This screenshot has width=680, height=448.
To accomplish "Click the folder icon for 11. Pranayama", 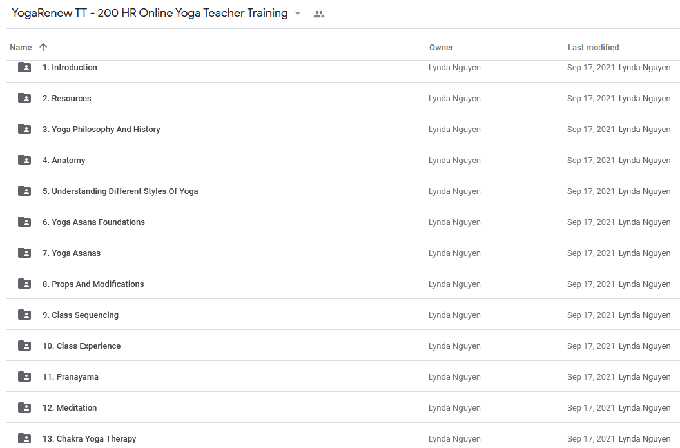I will coord(24,376).
